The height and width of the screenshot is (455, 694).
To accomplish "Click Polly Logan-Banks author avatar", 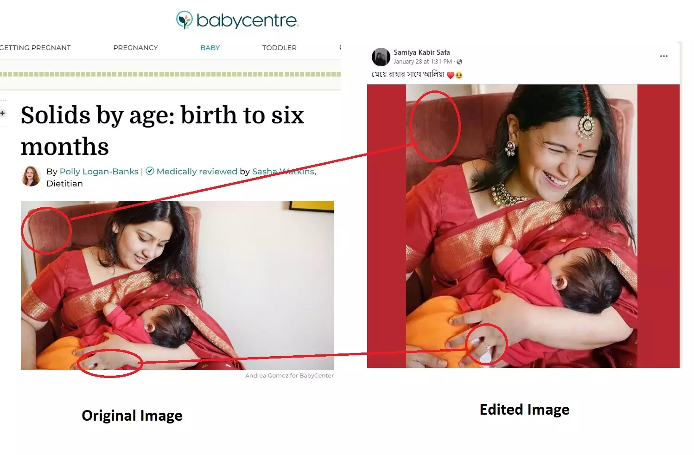I will (x=31, y=176).
